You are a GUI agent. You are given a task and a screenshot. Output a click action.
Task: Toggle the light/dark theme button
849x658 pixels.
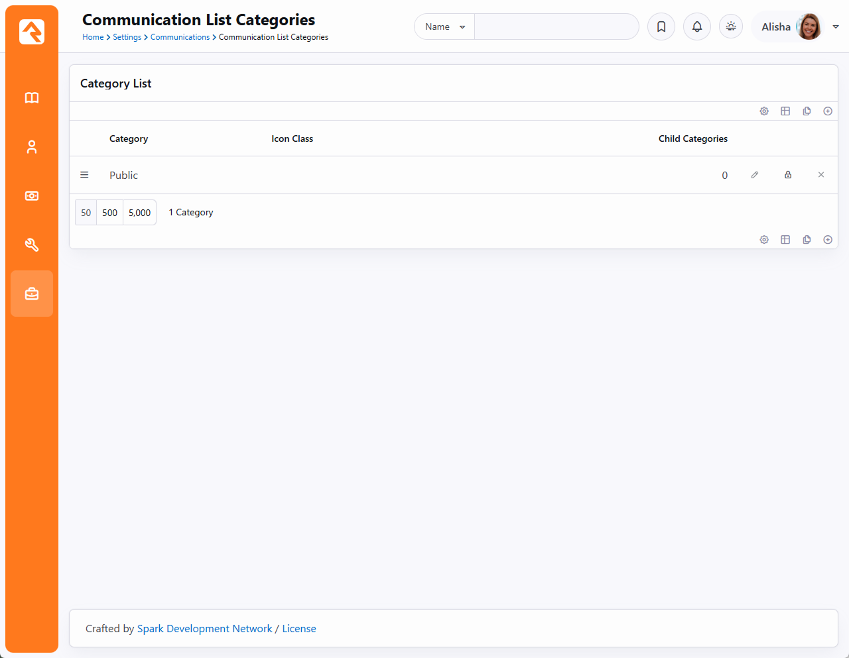[x=731, y=27]
